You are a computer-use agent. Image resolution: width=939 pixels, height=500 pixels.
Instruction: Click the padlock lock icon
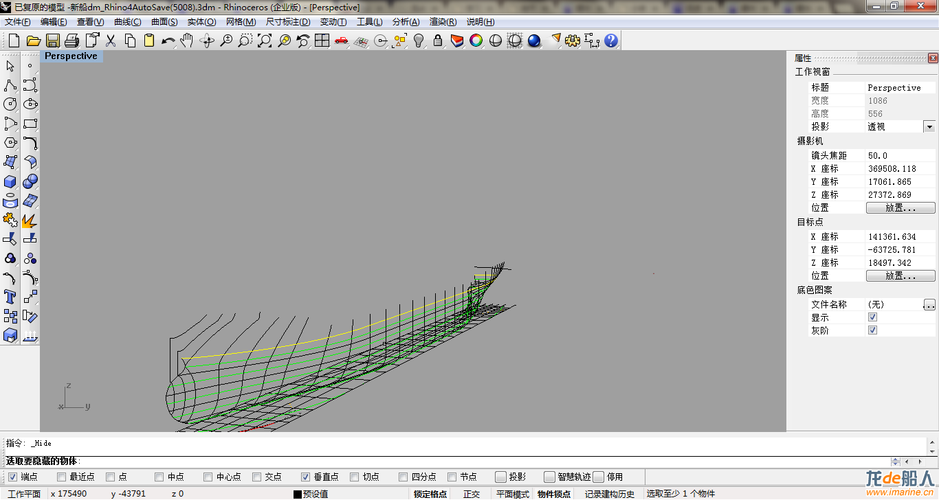point(438,41)
